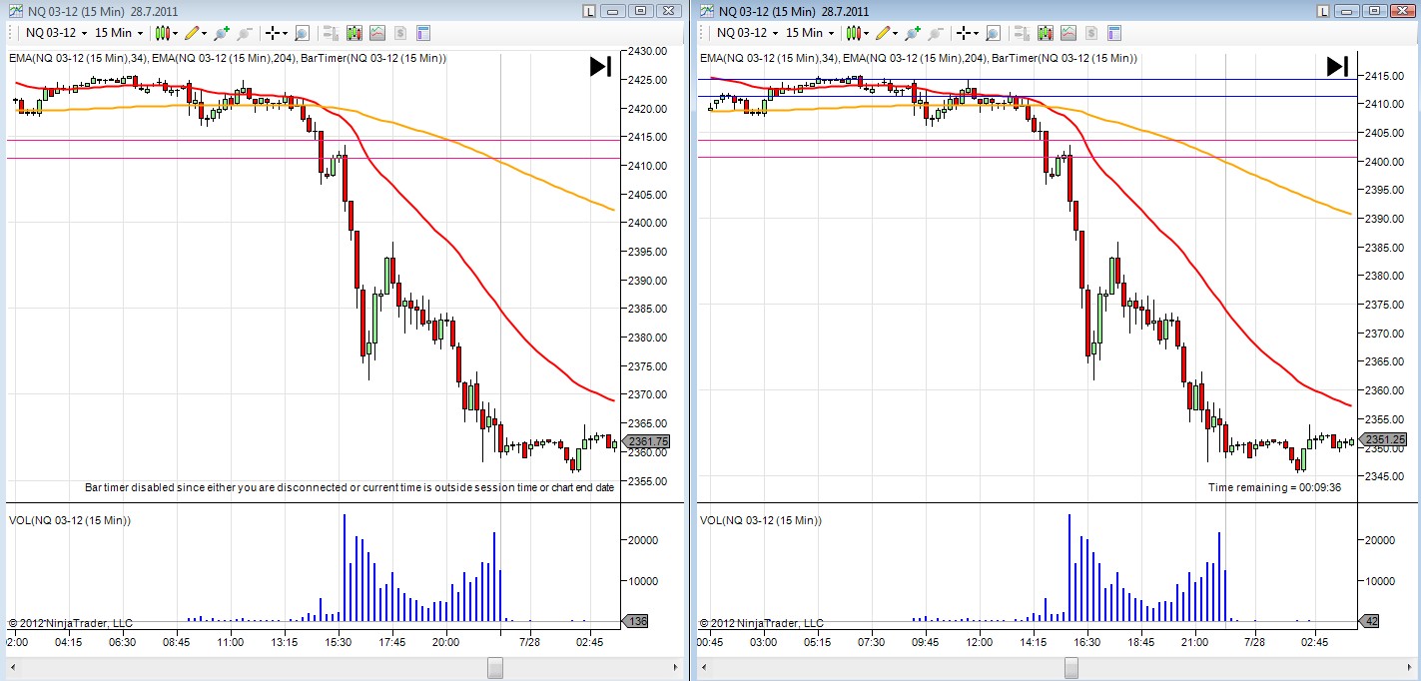Viewport: 1421px width, 681px height.
Task: Click the 136 volume marker in left chart
Action: click(635, 621)
